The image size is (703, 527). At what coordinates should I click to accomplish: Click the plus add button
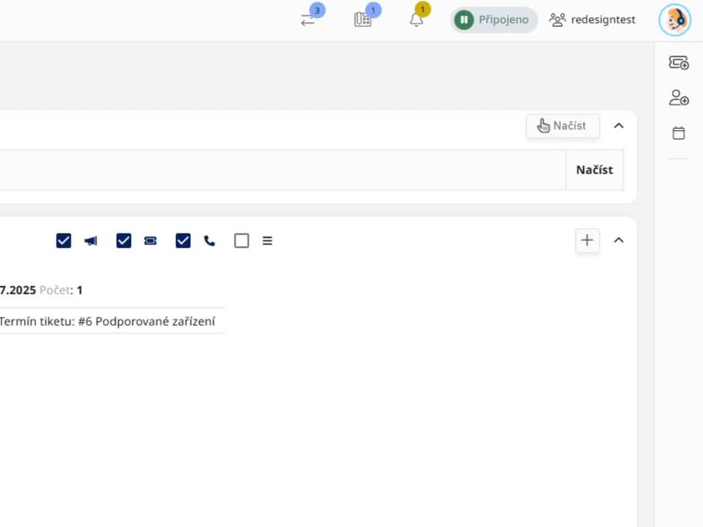click(x=587, y=241)
